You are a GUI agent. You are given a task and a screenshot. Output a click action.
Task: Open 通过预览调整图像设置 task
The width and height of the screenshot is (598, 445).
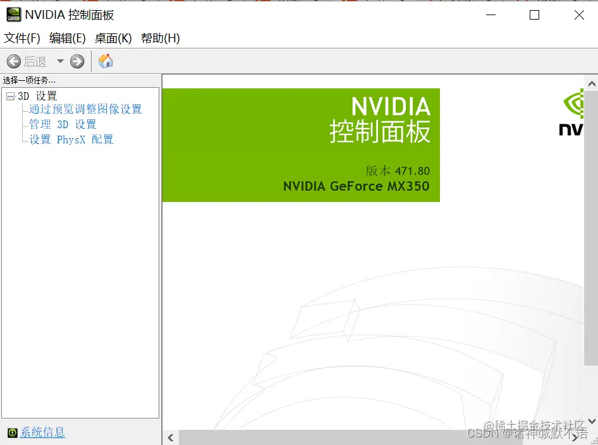[x=85, y=109]
